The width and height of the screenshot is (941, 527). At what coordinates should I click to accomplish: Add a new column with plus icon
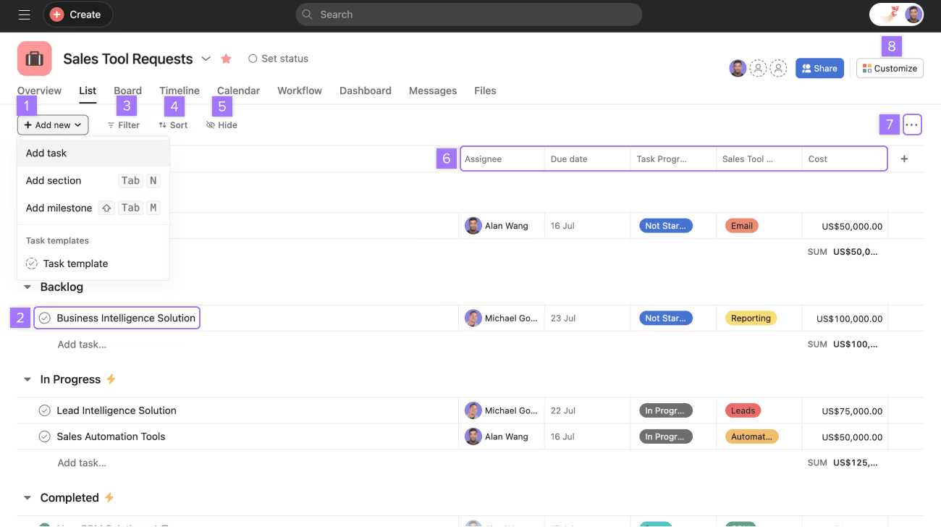[904, 159]
